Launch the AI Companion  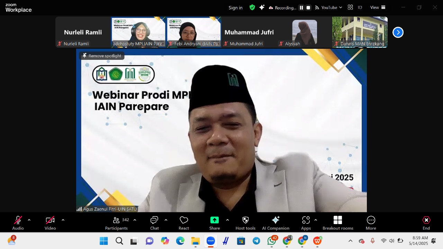(x=275, y=223)
